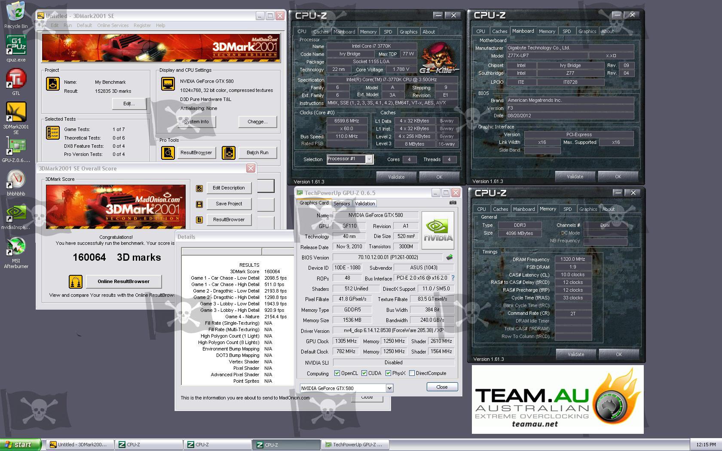The height and width of the screenshot is (451, 722).
Task: Open the Recycle Bin desktop icon
Action: pyautogui.click(x=16, y=15)
